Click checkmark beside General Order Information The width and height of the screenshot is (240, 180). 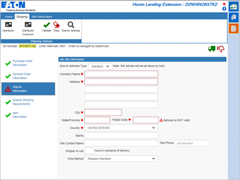[x=8, y=76]
